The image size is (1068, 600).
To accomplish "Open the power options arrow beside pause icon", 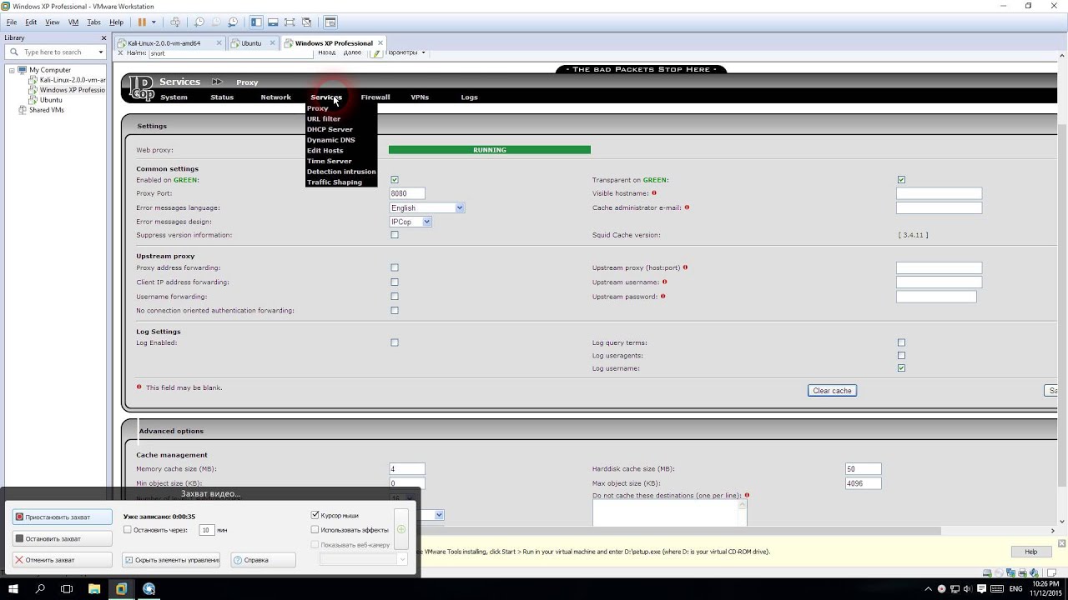I will (x=153, y=22).
